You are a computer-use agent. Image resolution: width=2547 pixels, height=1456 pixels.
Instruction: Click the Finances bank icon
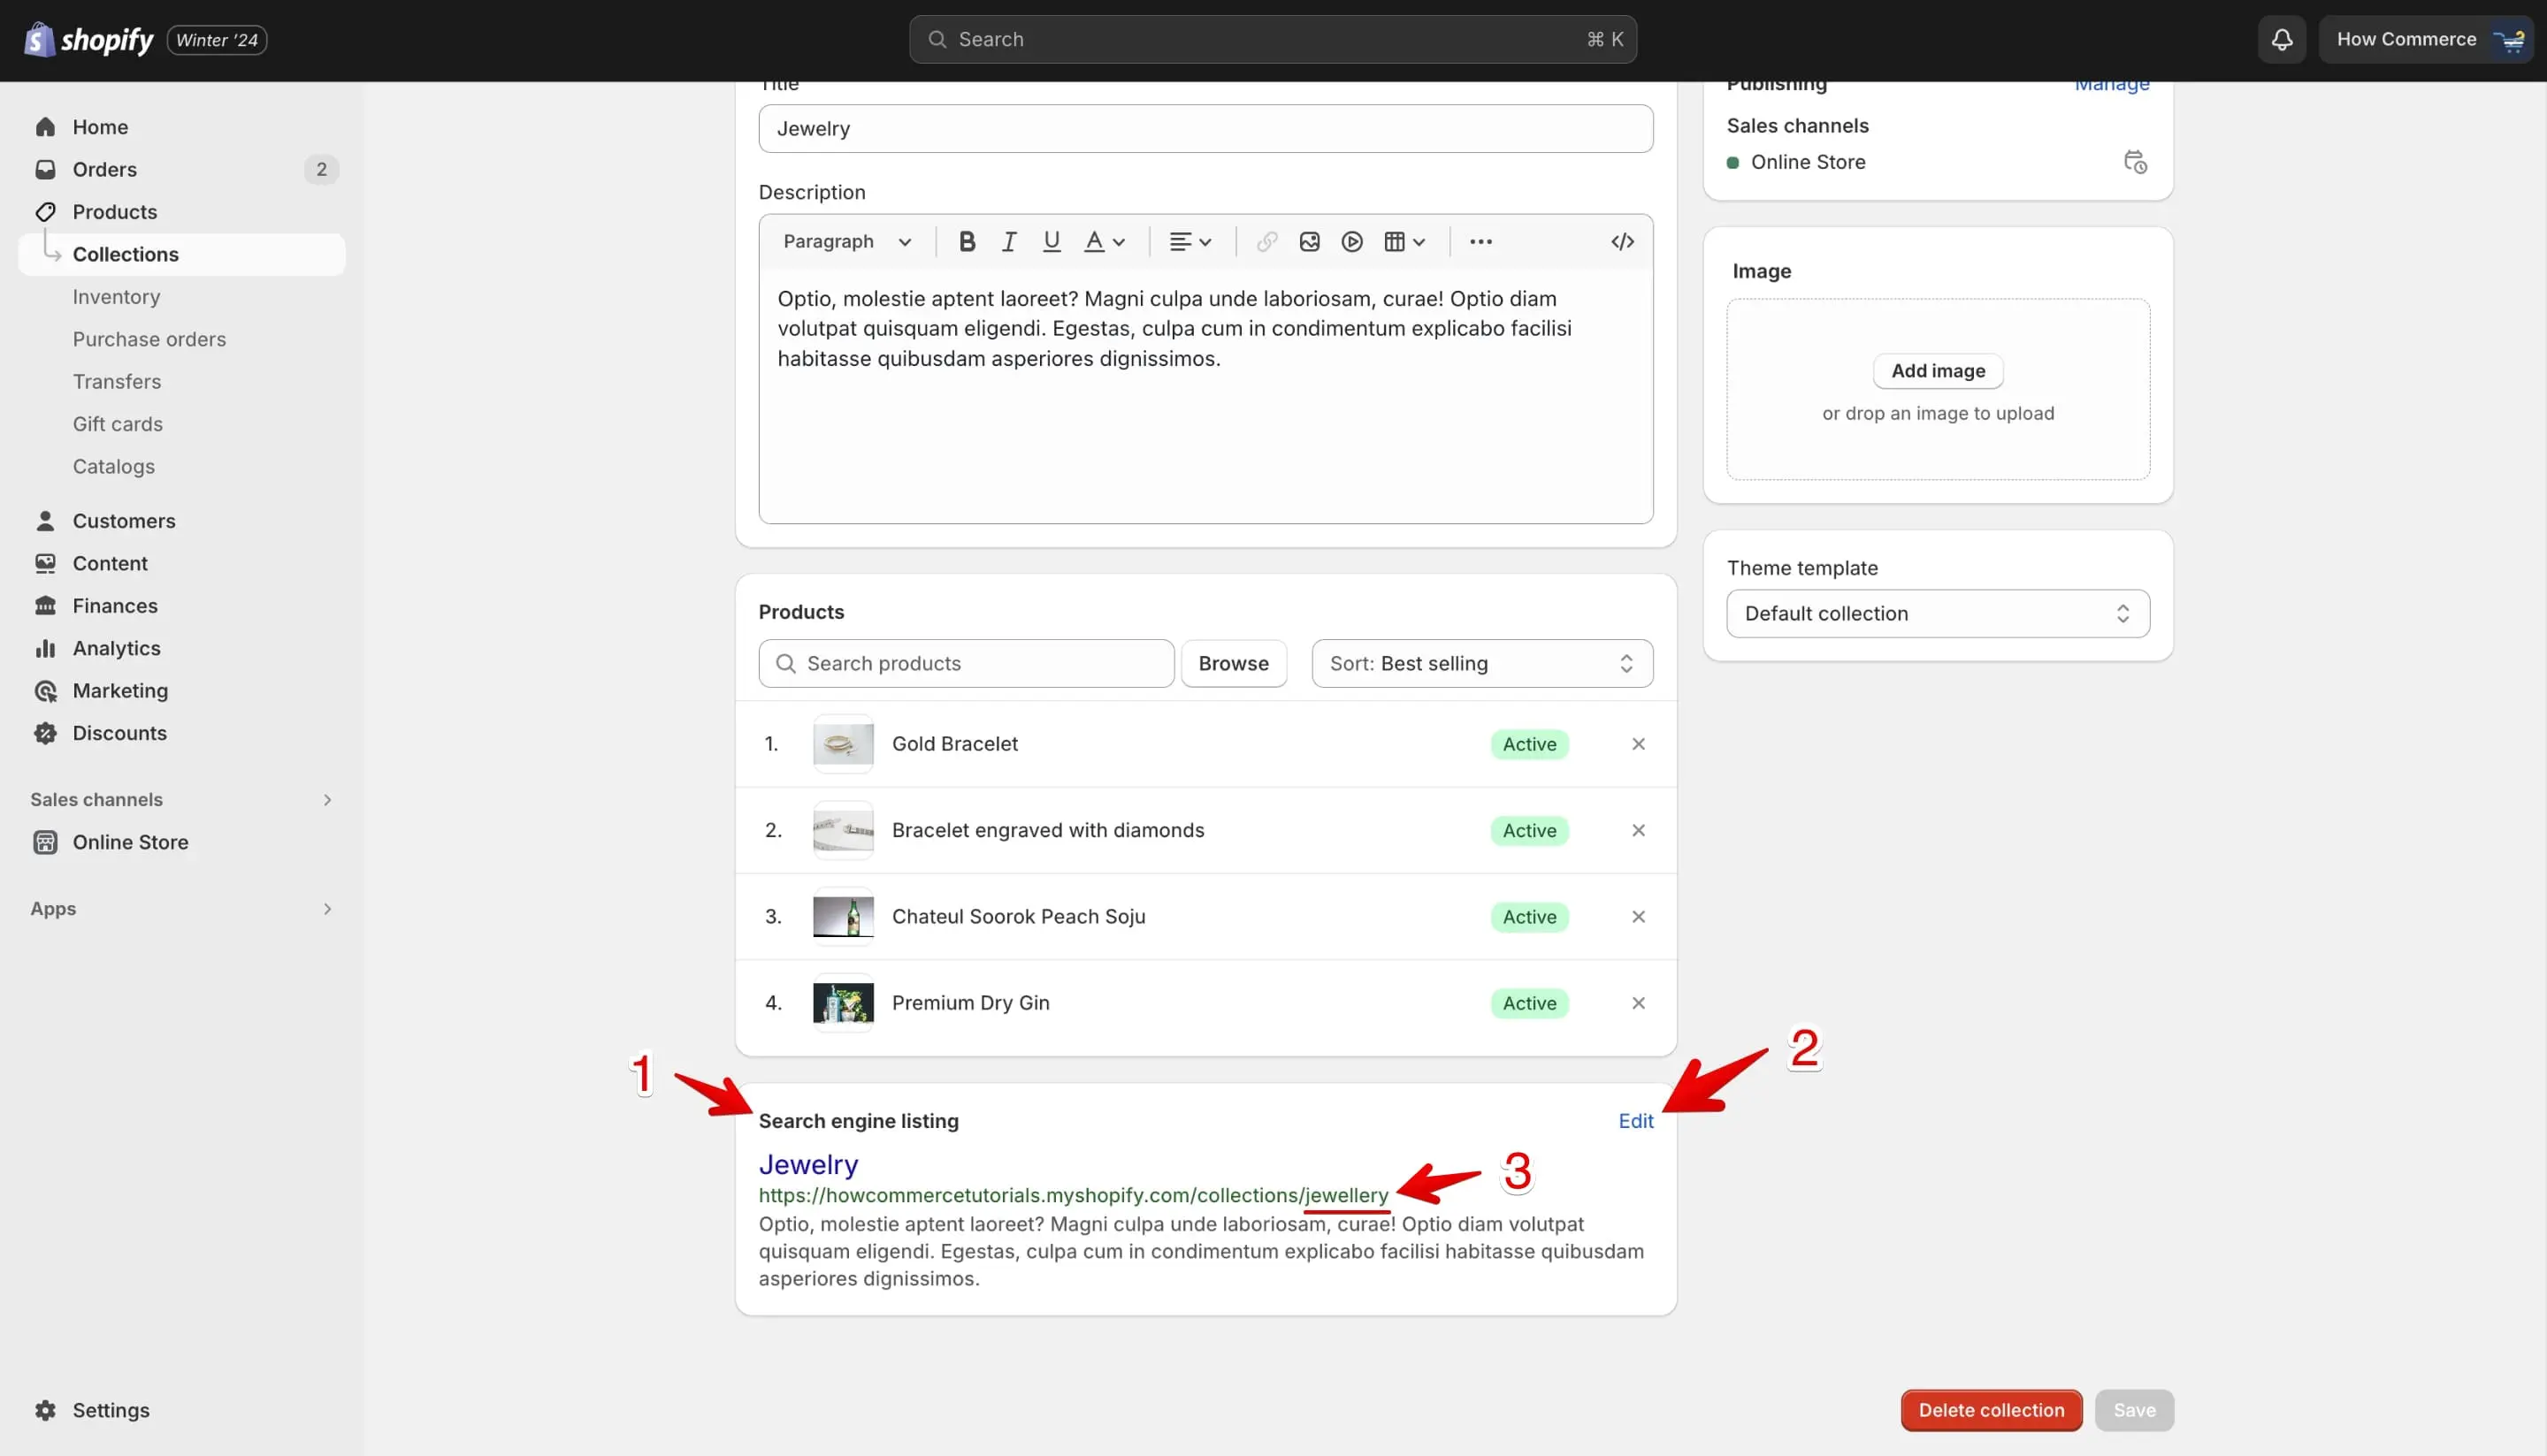pyautogui.click(x=45, y=606)
